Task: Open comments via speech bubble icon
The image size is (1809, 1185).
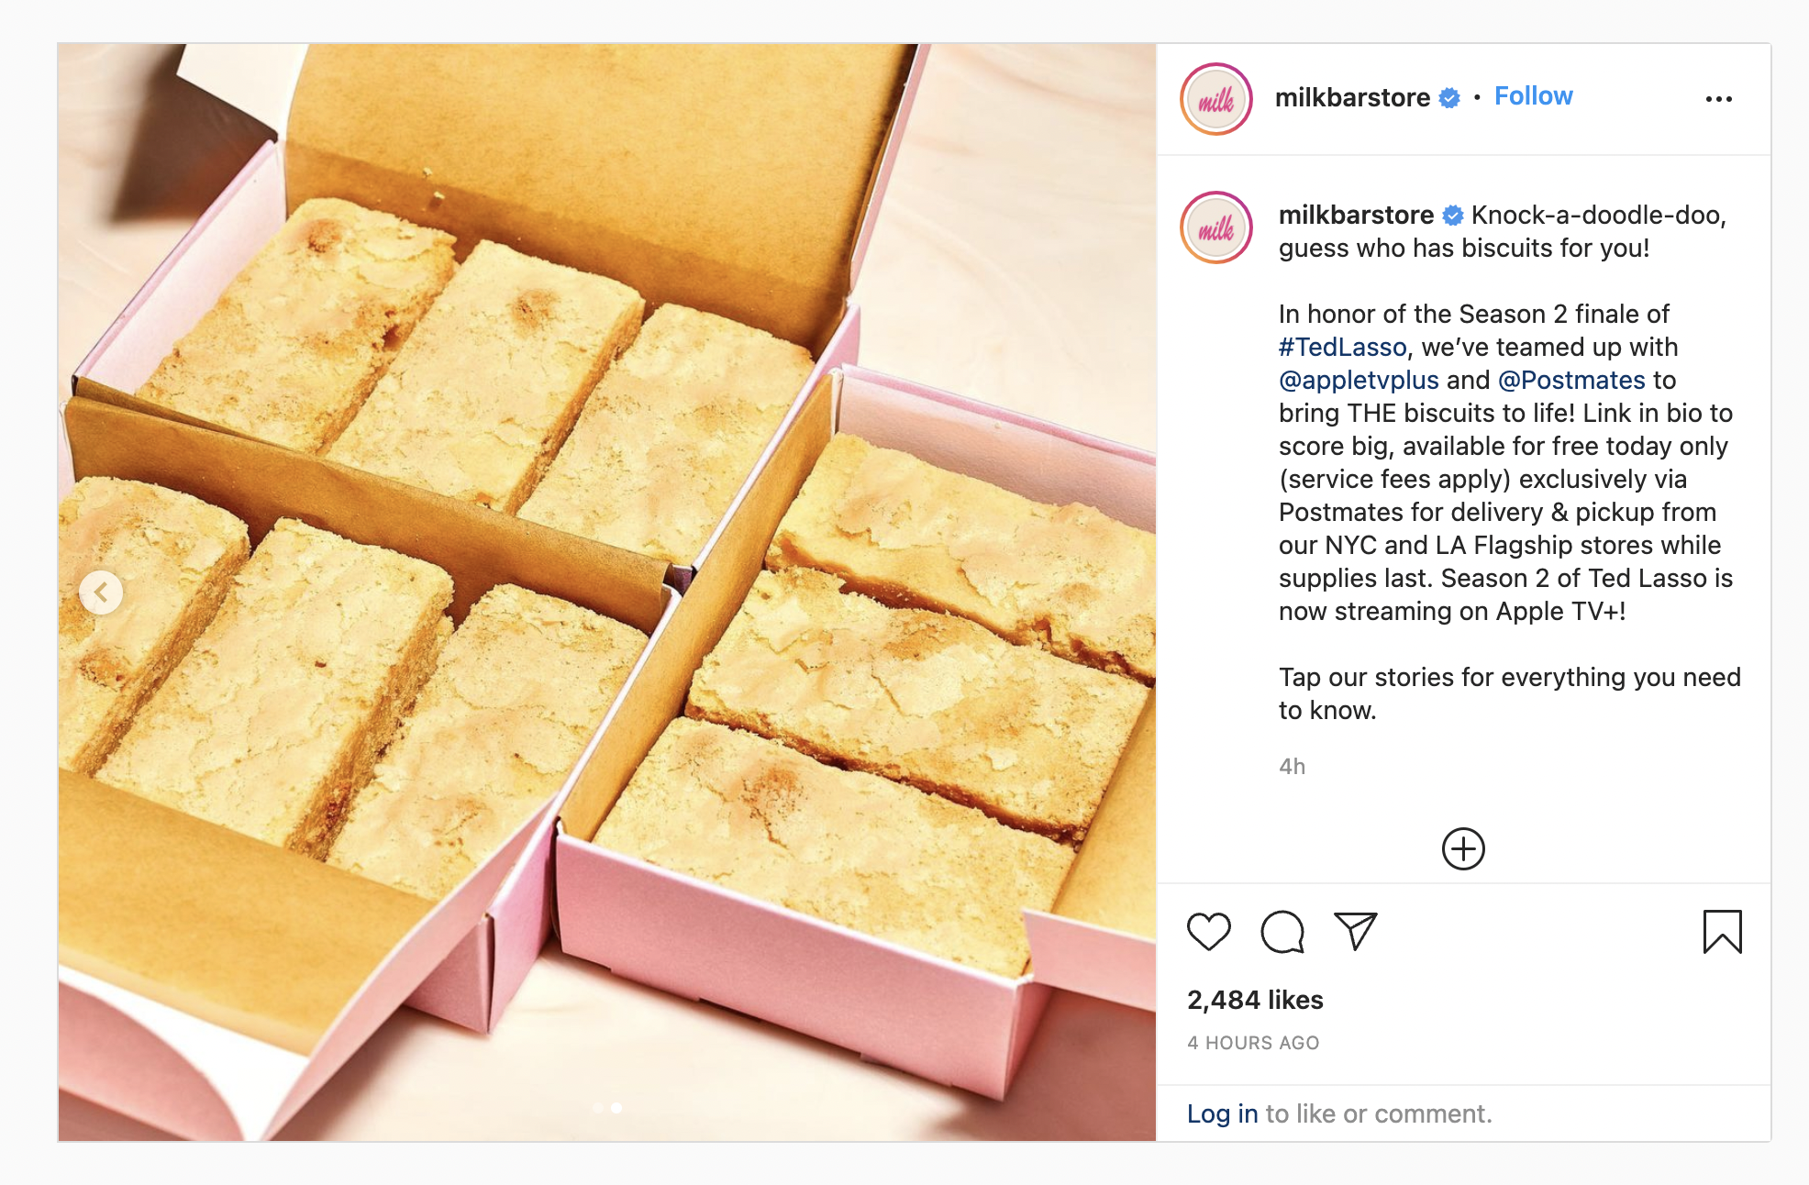Action: coord(1282,932)
